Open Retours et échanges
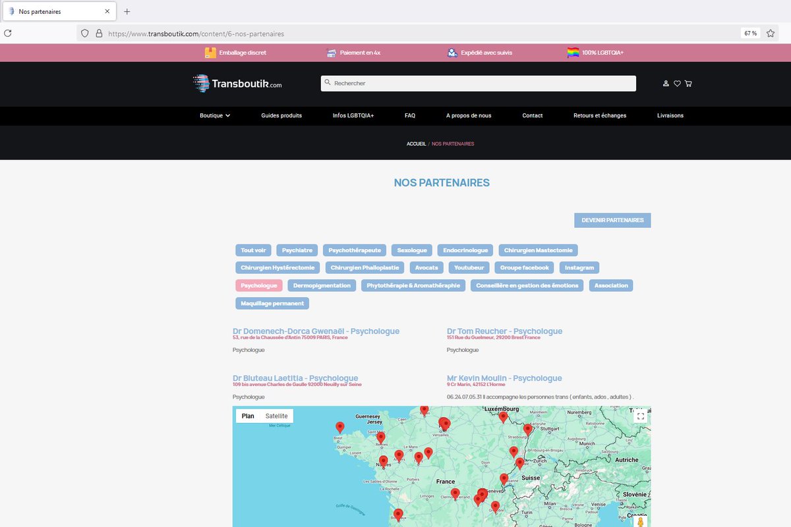The height and width of the screenshot is (527, 791). pyautogui.click(x=600, y=115)
